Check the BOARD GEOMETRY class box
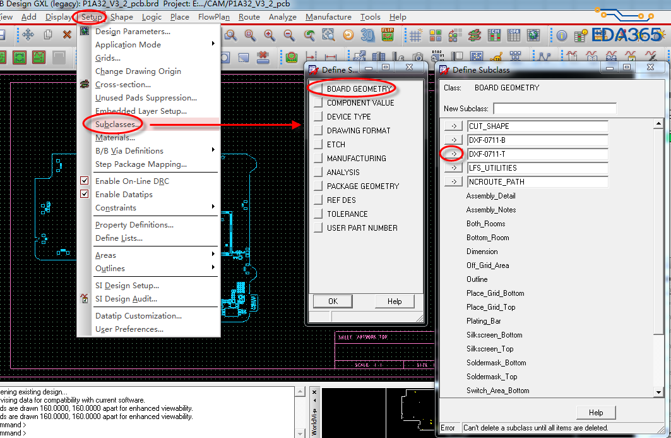671x438 pixels. pyautogui.click(x=318, y=88)
